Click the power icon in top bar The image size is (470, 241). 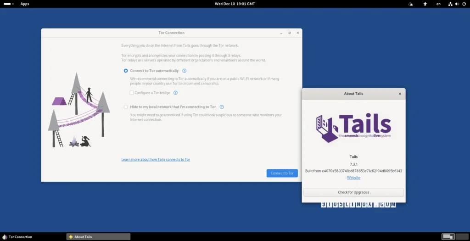point(464,4)
